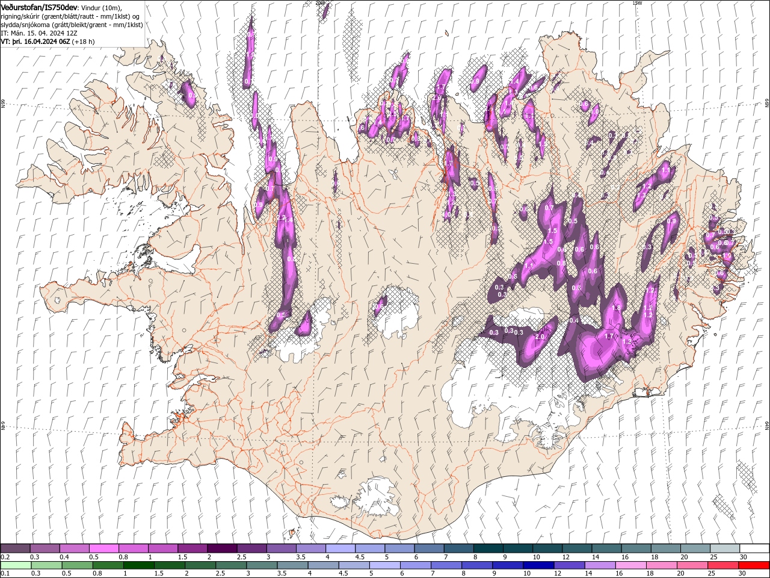This screenshot has width=770, height=578.
Task: Pick the dark plum snow swatch labeled 0.2
Action: tap(15, 548)
